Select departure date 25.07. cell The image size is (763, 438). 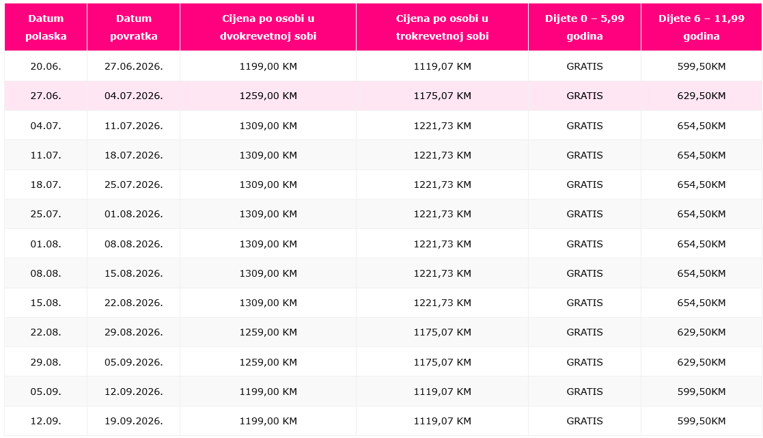click(46, 214)
